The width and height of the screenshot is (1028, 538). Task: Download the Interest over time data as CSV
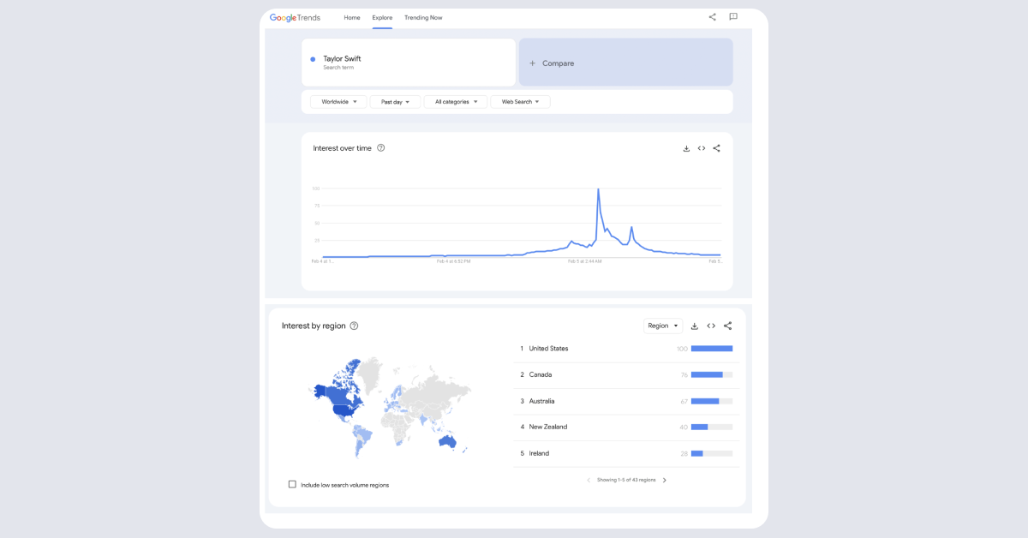pyautogui.click(x=686, y=147)
